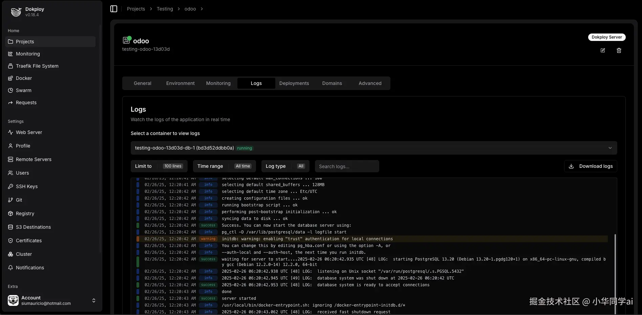642x315 pixels.
Task: Click the Traefik File System icon
Action: 10,66
